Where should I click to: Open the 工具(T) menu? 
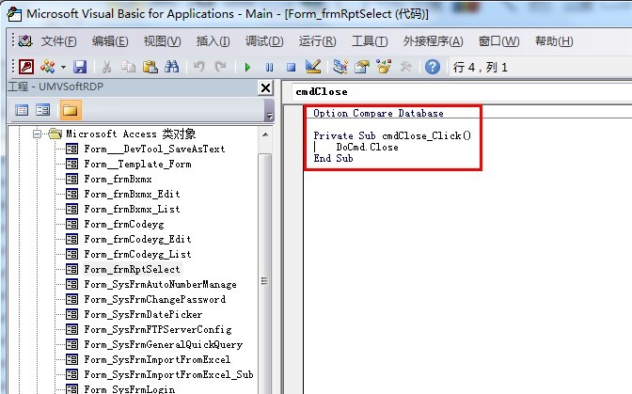(370, 40)
